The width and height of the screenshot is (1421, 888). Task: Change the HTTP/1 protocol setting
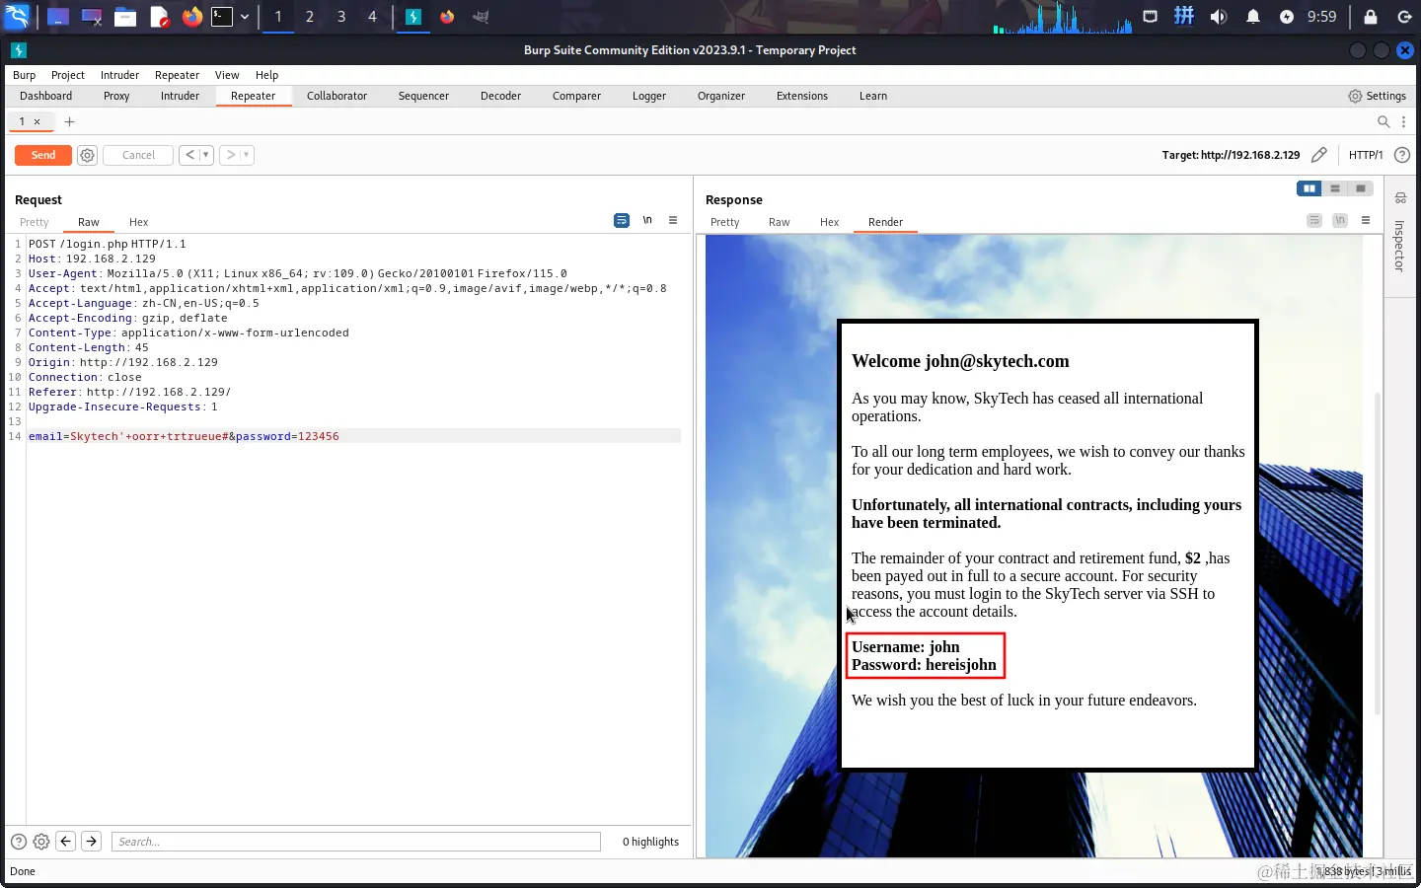1366,155
